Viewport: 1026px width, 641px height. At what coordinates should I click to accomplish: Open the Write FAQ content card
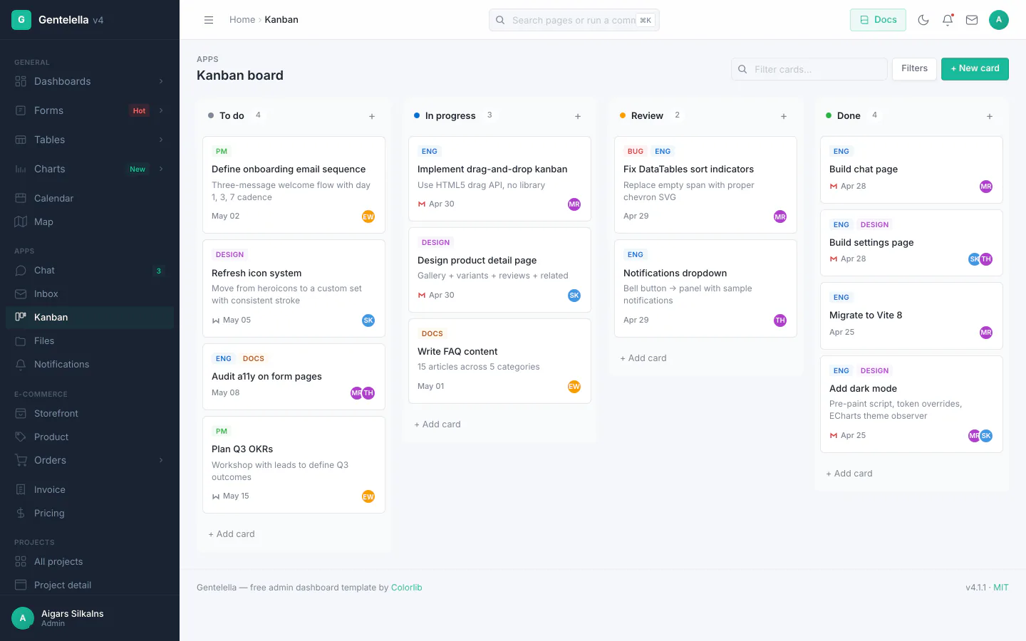[x=499, y=361]
